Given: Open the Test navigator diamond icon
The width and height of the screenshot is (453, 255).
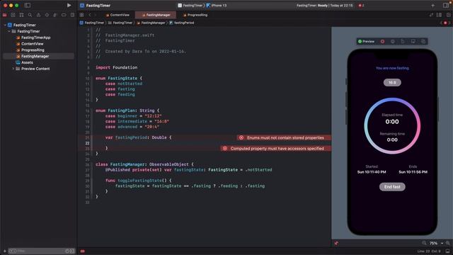Looking at the screenshot, I should (x=47, y=15).
